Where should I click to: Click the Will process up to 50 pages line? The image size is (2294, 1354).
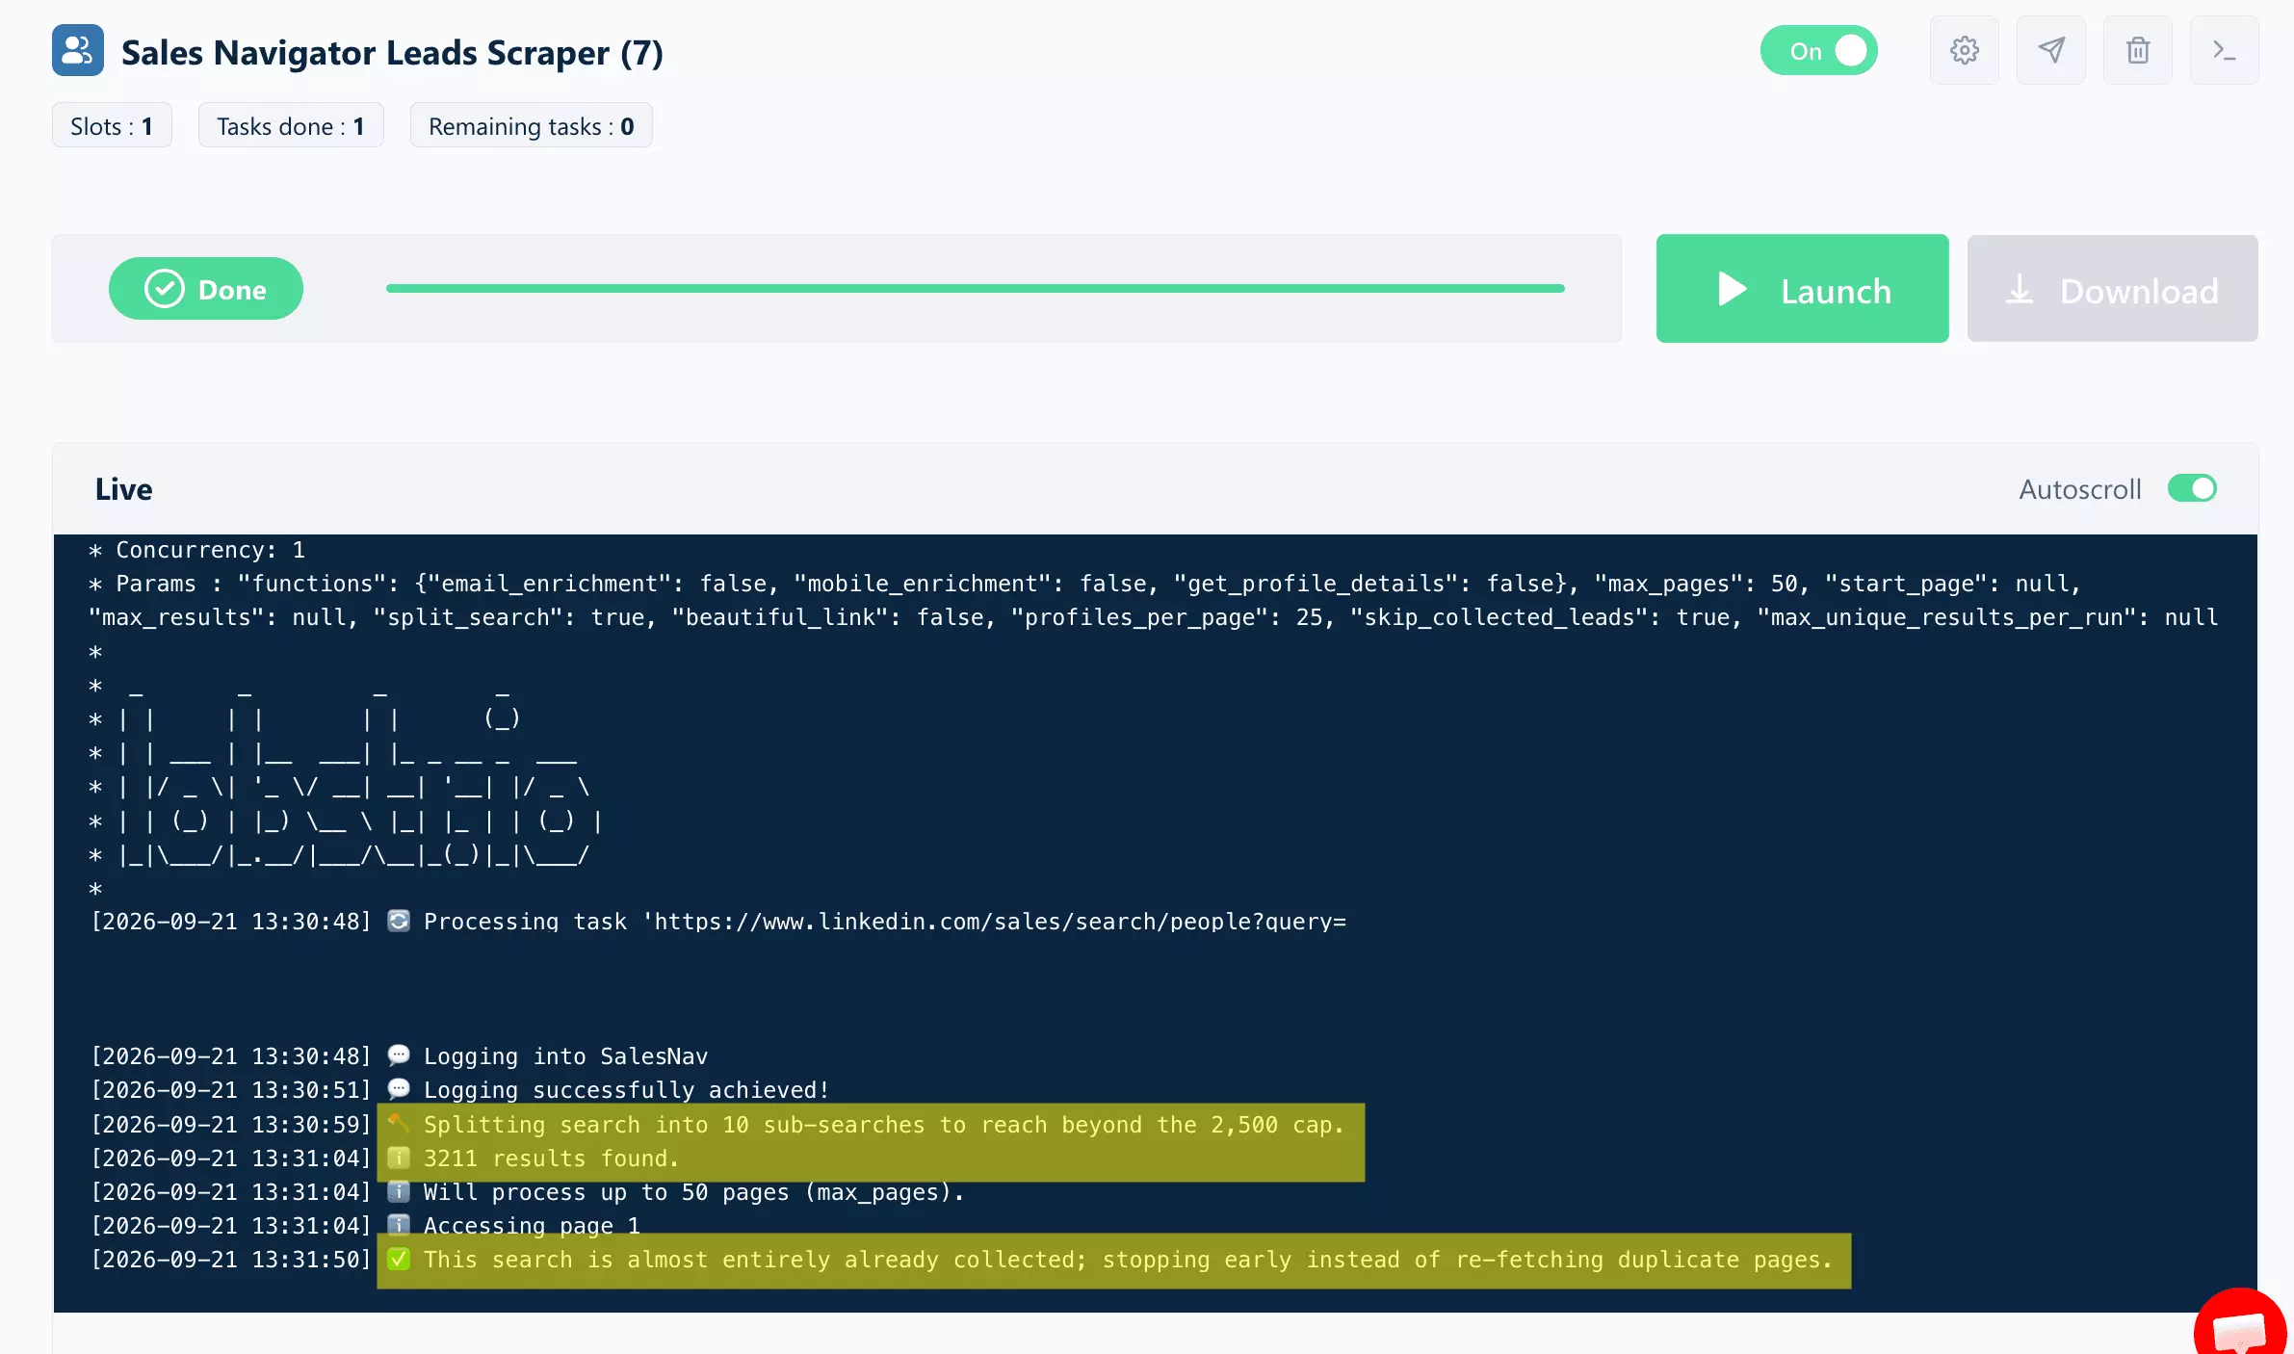point(528,1192)
